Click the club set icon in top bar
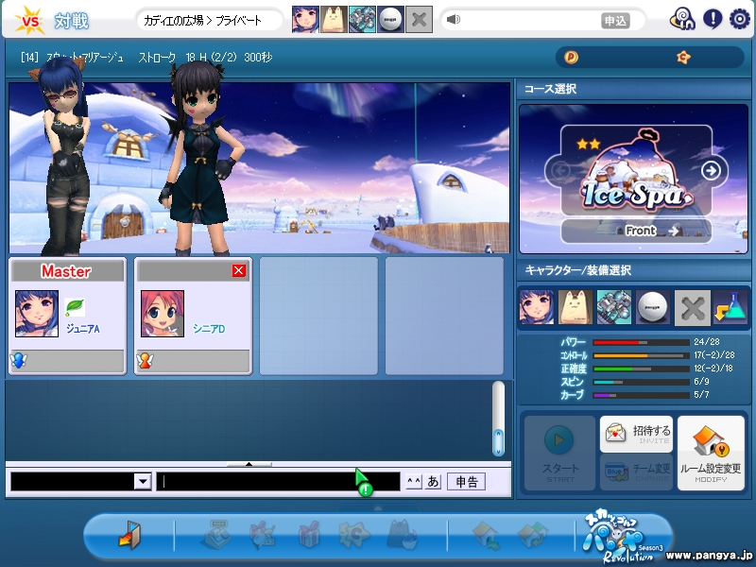This screenshot has width=756, height=567. click(x=362, y=19)
